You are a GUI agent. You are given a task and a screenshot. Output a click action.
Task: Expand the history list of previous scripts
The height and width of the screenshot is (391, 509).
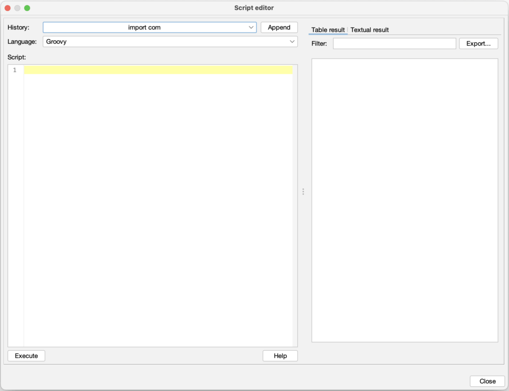pos(252,27)
